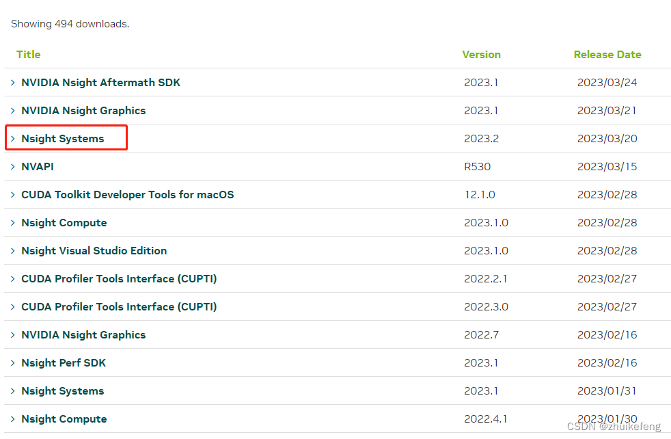671x439 pixels.
Task: Expand the Nsight Perf SDK row chevron
Action: click(13, 363)
